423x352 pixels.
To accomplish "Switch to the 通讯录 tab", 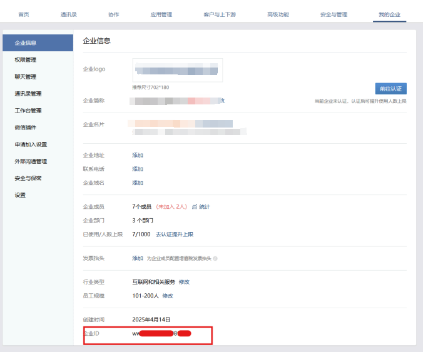I will click(69, 14).
